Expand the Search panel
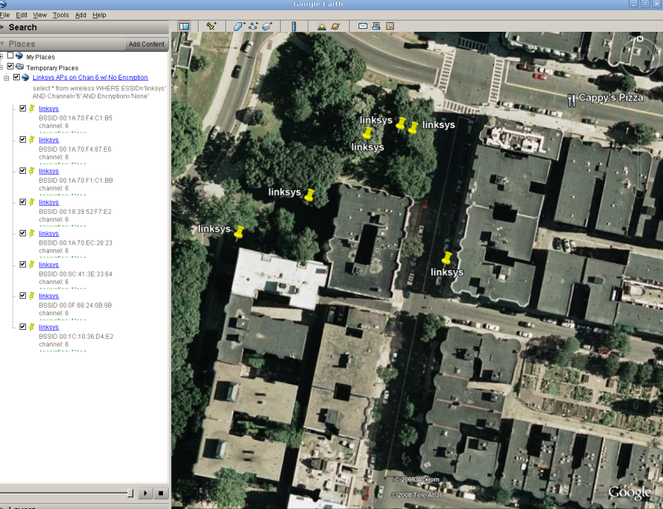The width and height of the screenshot is (663, 509). (2, 27)
